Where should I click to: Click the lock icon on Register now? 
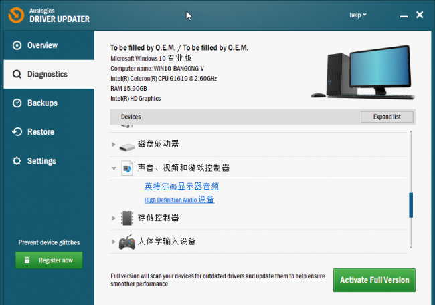point(27,260)
